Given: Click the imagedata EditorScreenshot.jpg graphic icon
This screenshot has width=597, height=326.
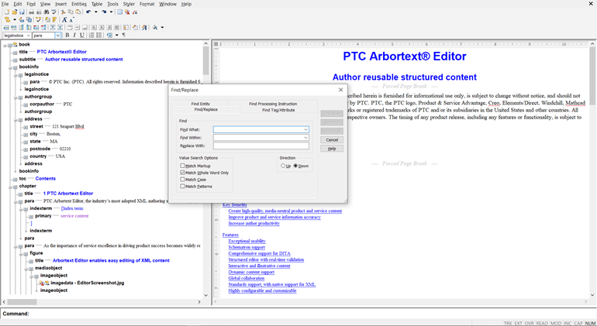Looking at the screenshot, I should pyautogui.click(x=43, y=283).
